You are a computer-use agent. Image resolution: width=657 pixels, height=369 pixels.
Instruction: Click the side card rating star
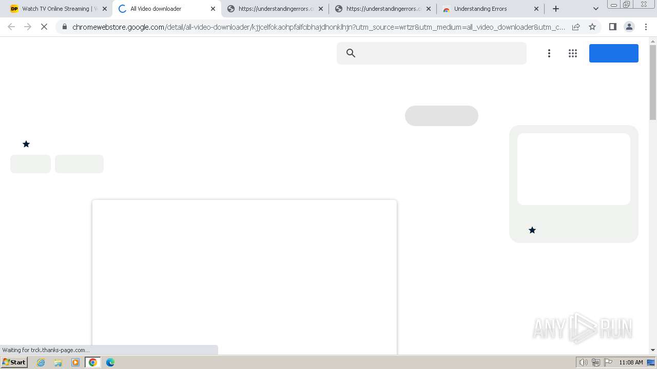[x=532, y=230]
